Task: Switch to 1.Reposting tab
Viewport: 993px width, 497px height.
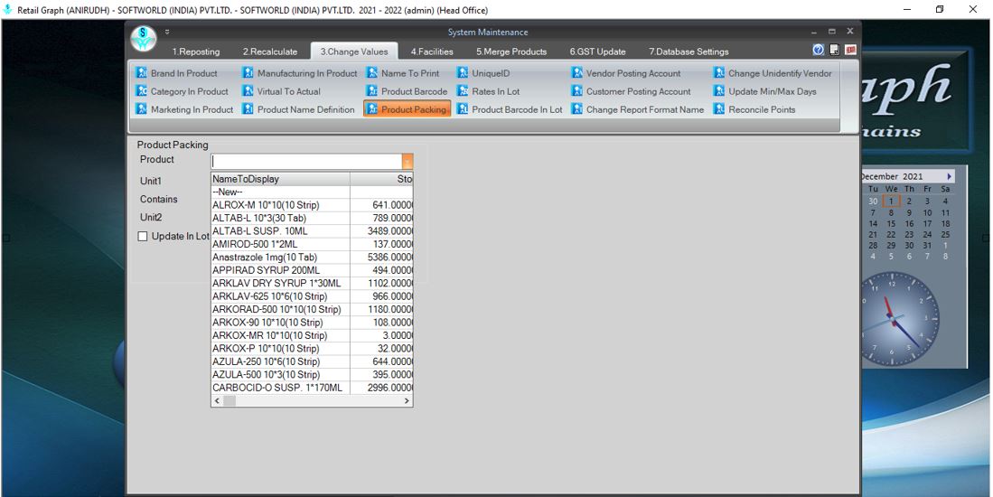Action: tap(196, 52)
